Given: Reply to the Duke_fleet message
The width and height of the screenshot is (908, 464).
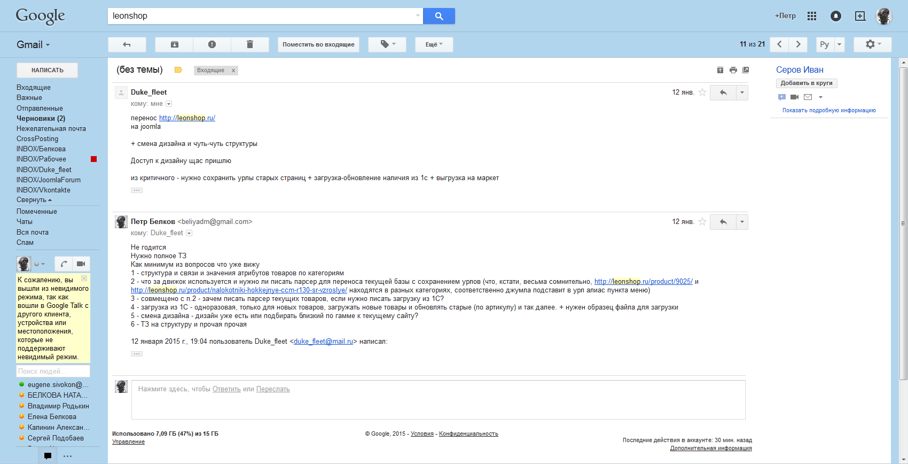Looking at the screenshot, I should click(723, 92).
